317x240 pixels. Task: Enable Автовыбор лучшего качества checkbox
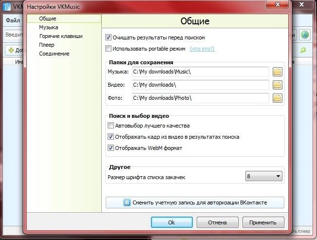tap(111, 126)
